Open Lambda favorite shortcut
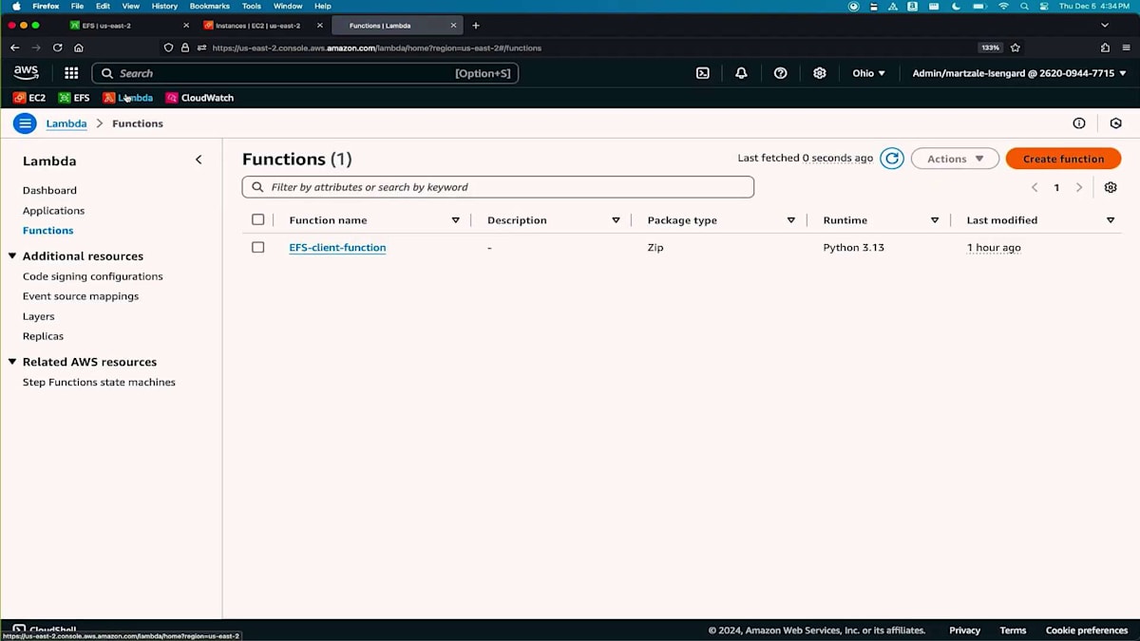Viewport: 1140px width, 641px height. [x=128, y=98]
